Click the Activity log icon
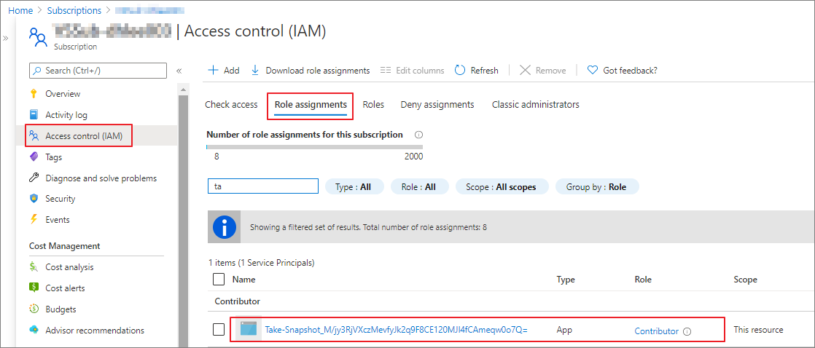This screenshot has height=348, width=815. coord(34,115)
